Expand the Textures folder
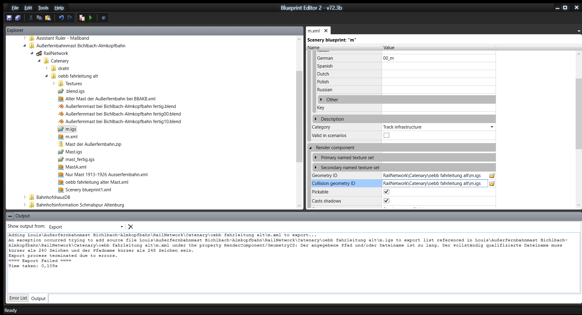 tap(54, 84)
